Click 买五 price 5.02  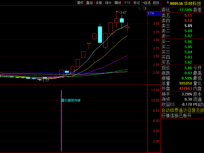point(188,62)
